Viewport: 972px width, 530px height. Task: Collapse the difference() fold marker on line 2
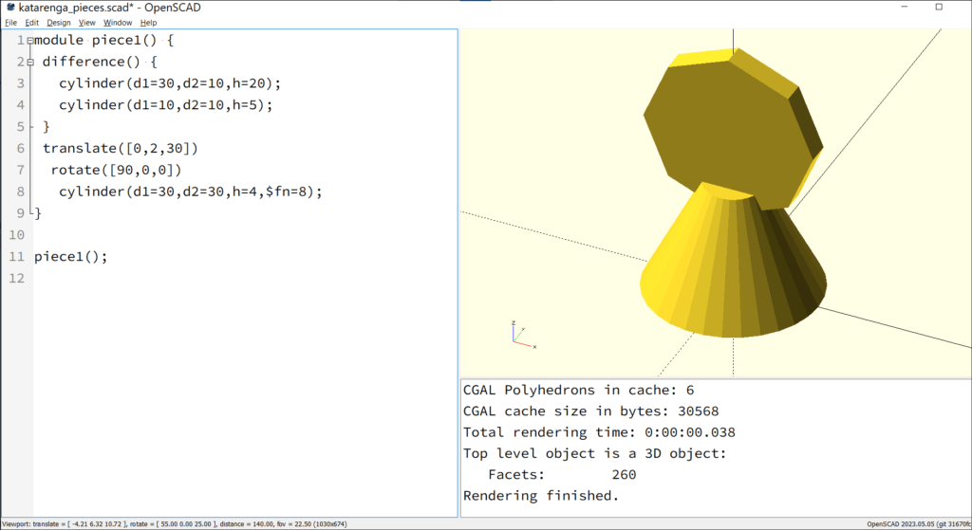click(29, 62)
